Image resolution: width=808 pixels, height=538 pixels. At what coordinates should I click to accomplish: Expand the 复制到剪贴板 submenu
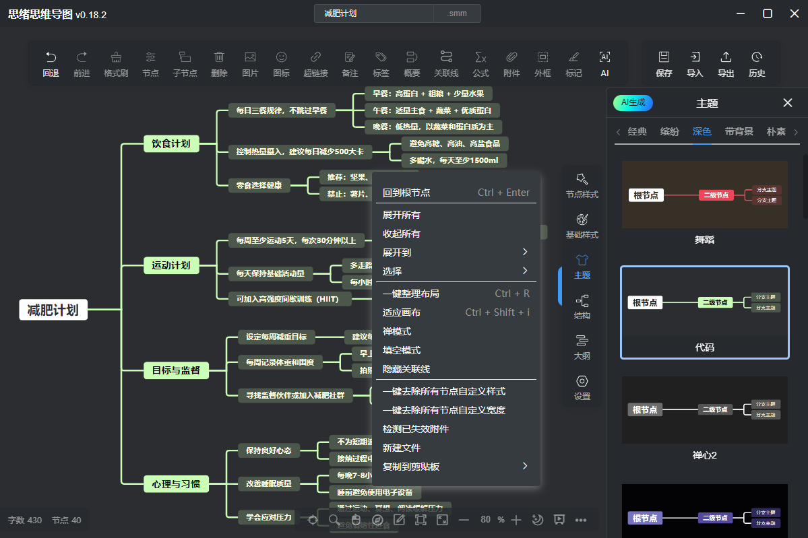click(x=456, y=467)
